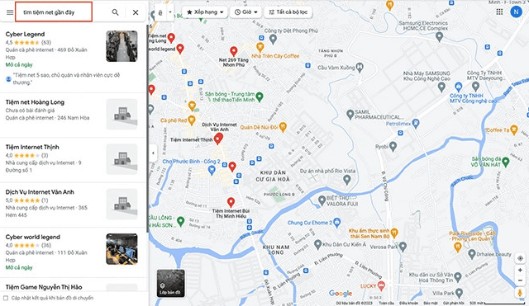Click the zoom in plus button
Image resolution: width=529 pixels, height=306 pixels.
point(520,270)
